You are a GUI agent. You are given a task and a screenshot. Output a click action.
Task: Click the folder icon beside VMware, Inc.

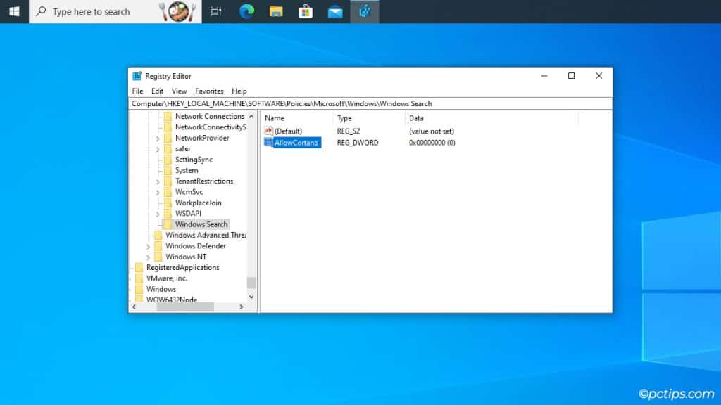(x=139, y=278)
